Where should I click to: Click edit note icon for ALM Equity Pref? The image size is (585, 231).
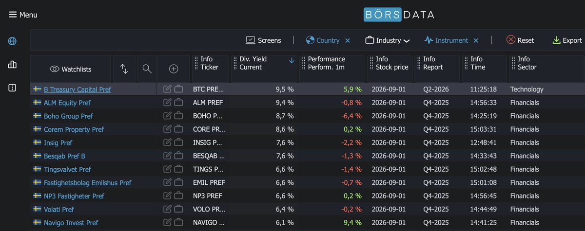tap(167, 103)
